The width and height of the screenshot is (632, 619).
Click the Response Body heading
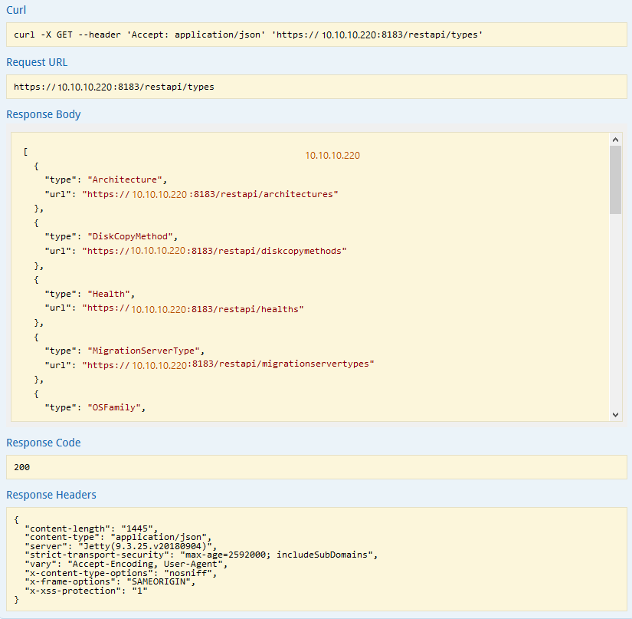(44, 114)
